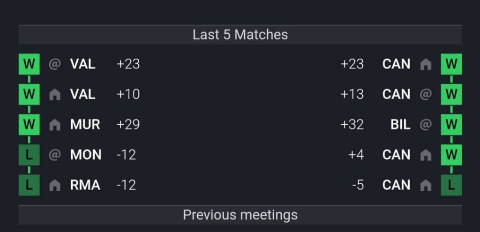Click the away @ icon beside BIL +32
Viewport: 480px width, 232px height.
pos(426,125)
